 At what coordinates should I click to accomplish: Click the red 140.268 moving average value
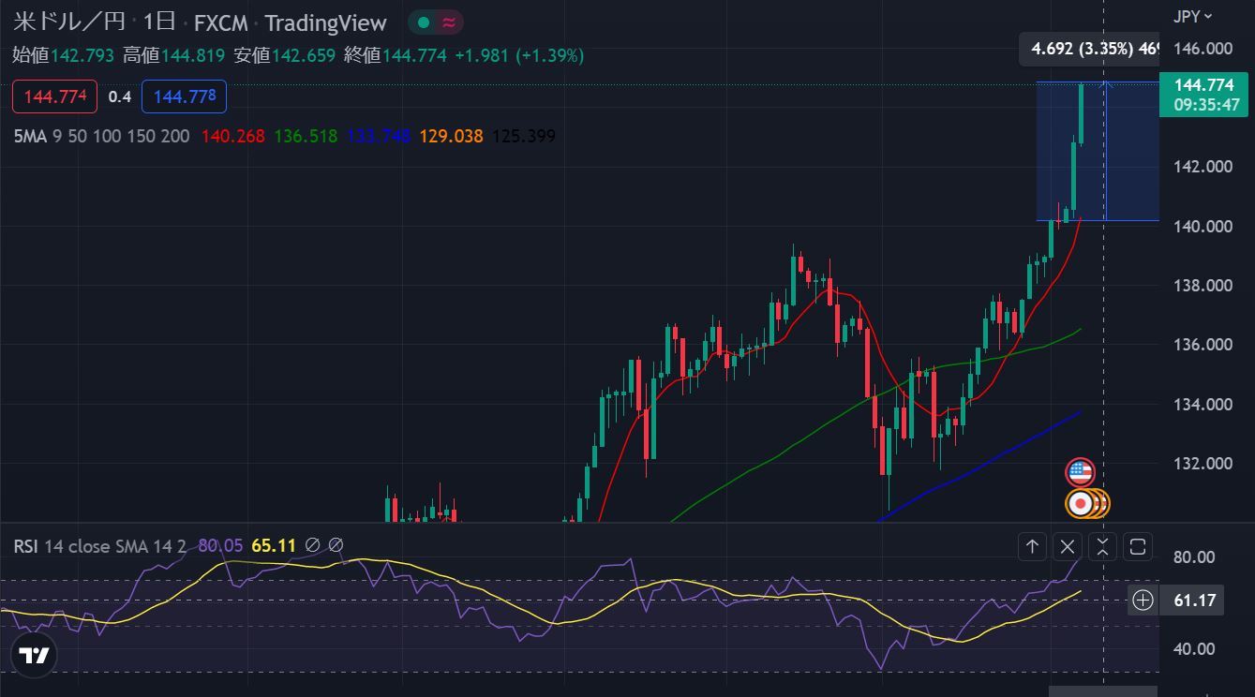click(x=230, y=137)
